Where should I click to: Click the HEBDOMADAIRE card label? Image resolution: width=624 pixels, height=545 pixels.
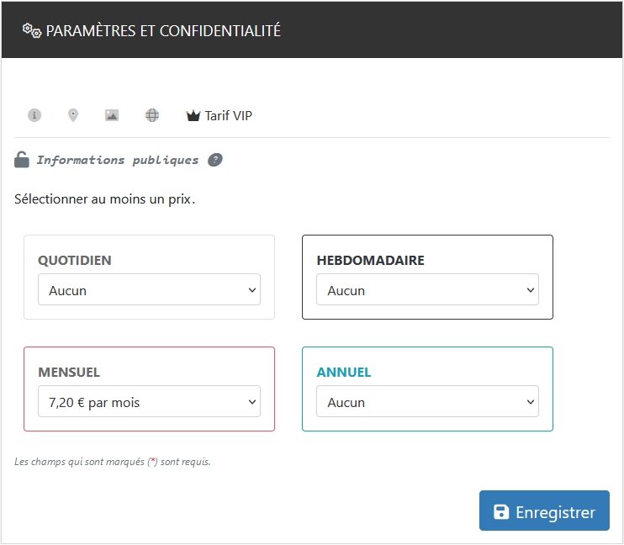tap(370, 261)
